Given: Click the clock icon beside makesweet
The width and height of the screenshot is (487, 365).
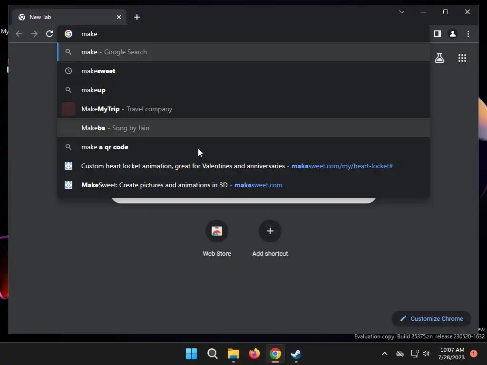Looking at the screenshot, I should 68,71.
